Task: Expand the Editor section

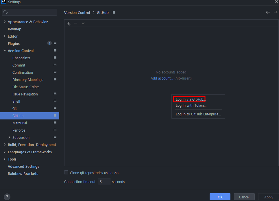Action: (5, 36)
